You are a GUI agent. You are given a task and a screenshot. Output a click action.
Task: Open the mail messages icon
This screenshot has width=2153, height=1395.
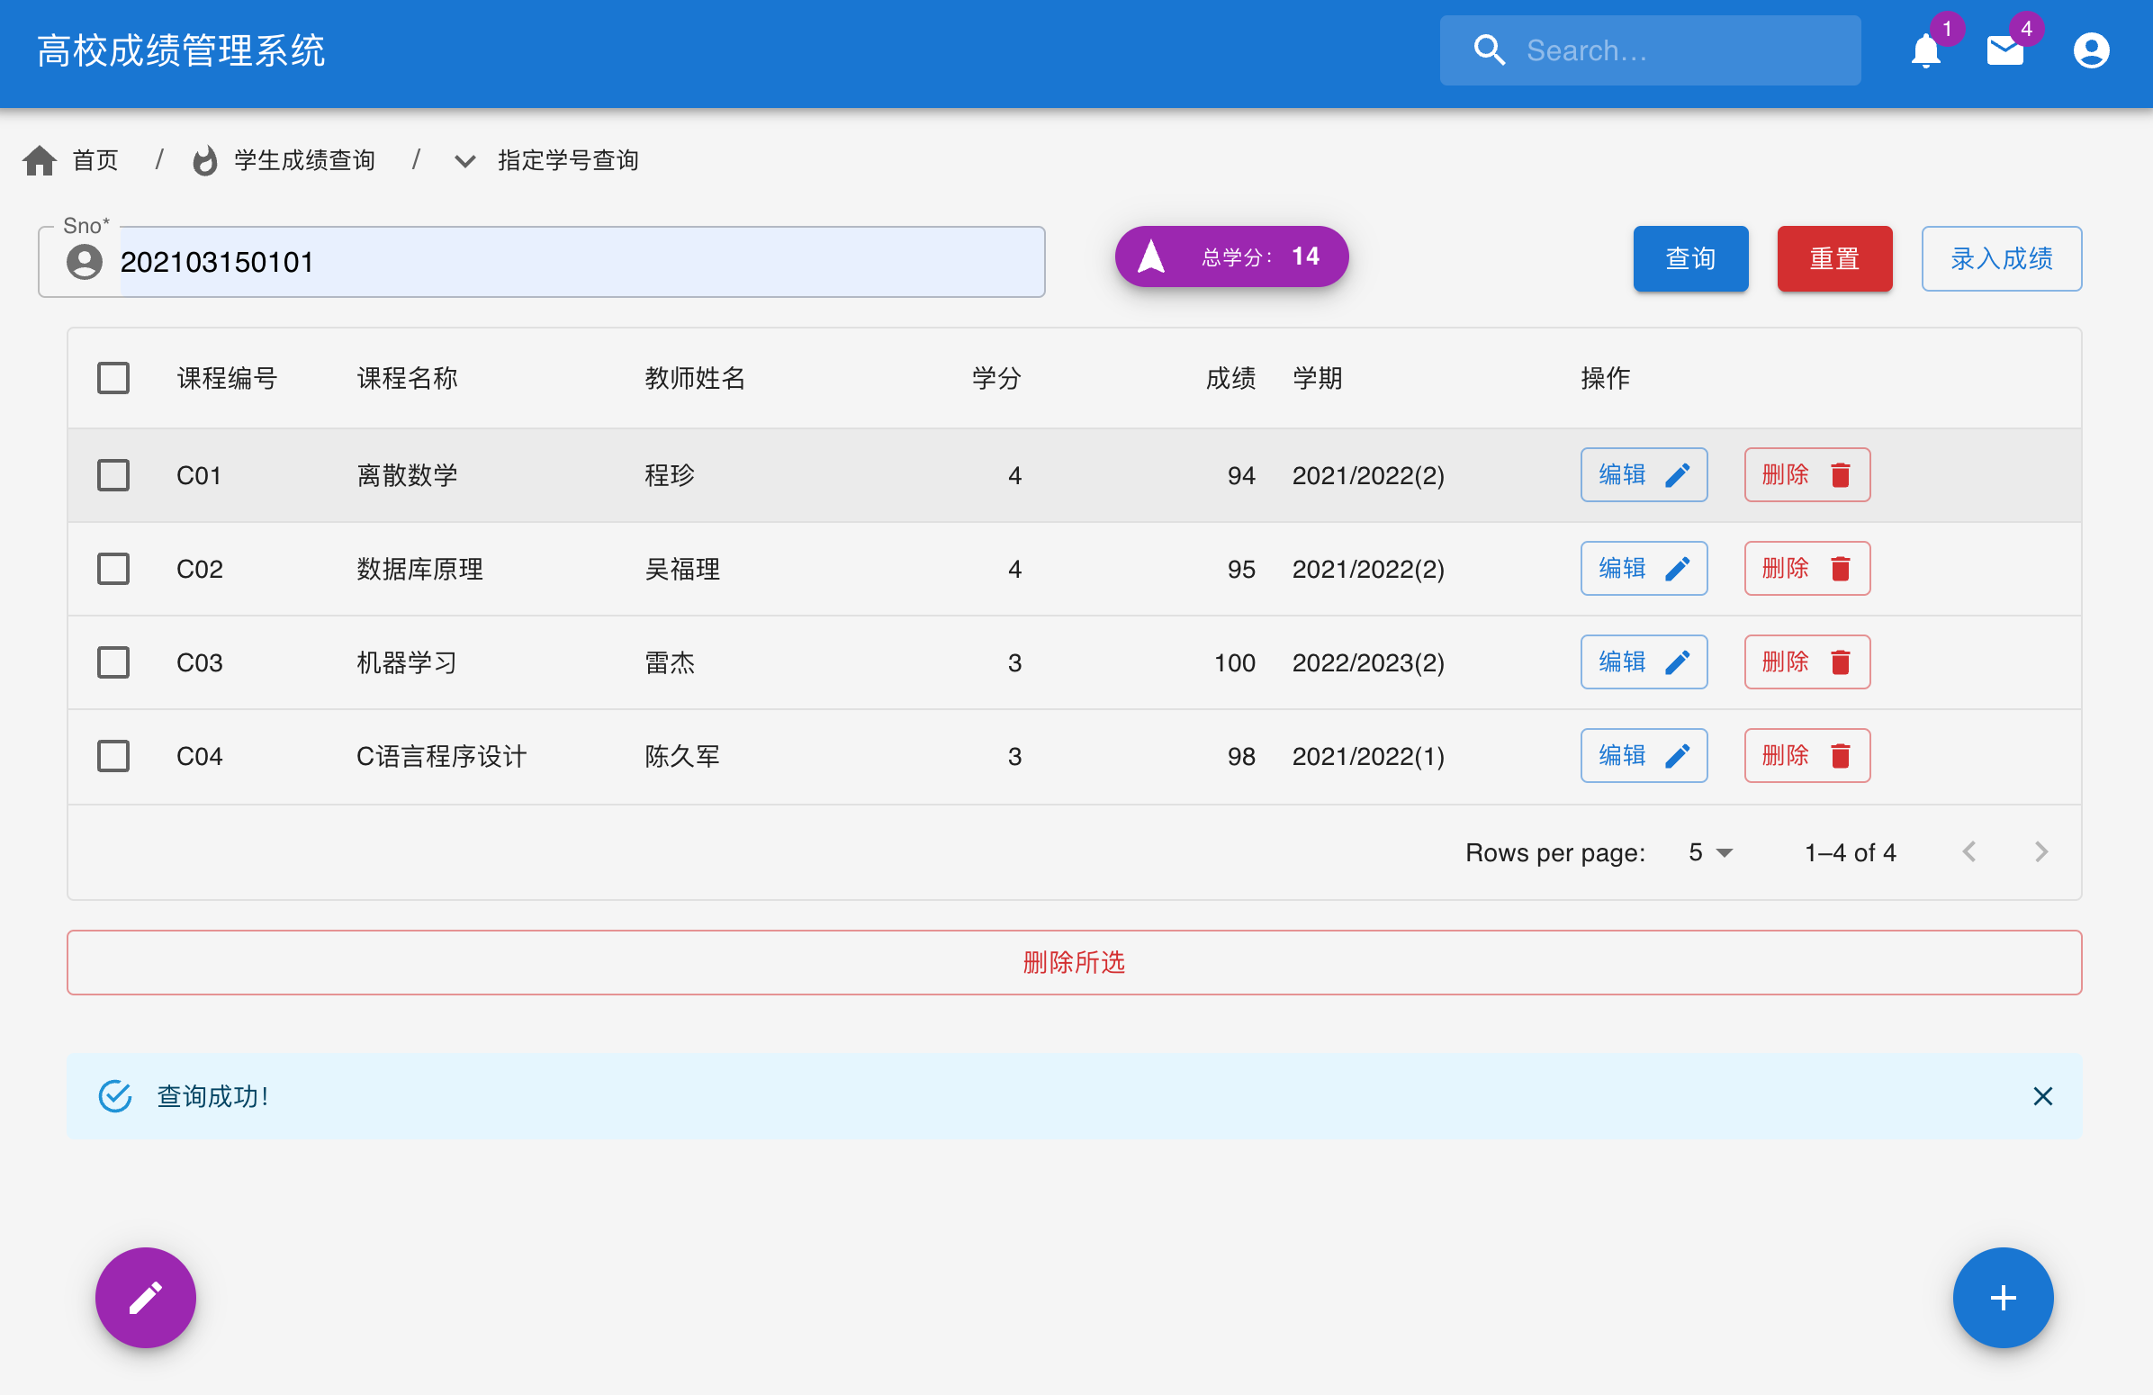[2004, 50]
